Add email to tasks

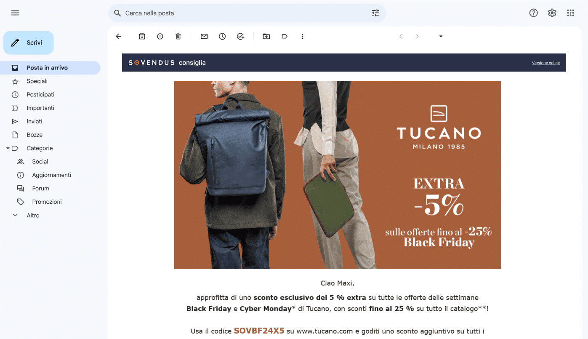pyautogui.click(x=240, y=37)
